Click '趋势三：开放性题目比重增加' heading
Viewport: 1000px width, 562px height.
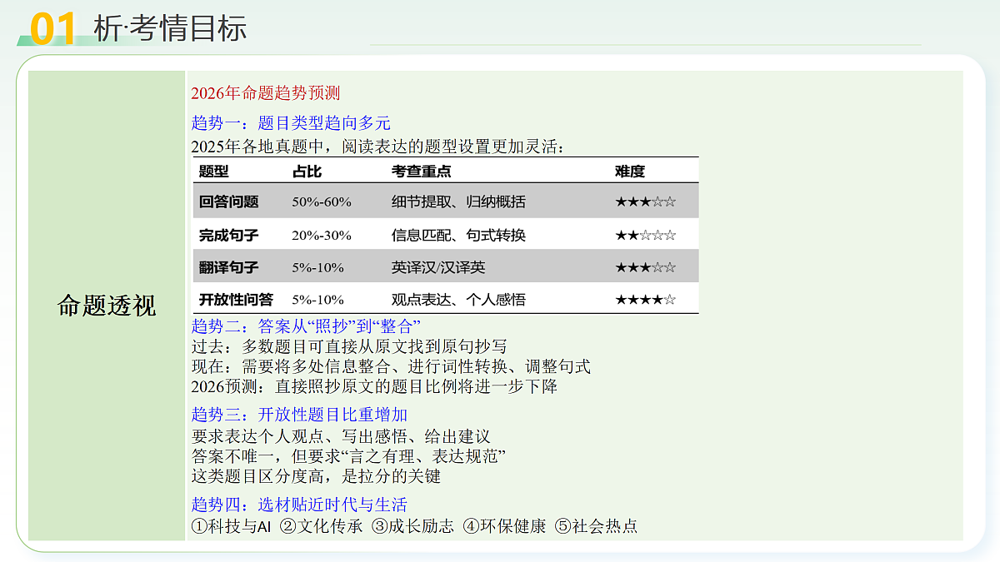click(x=299, y=415)
